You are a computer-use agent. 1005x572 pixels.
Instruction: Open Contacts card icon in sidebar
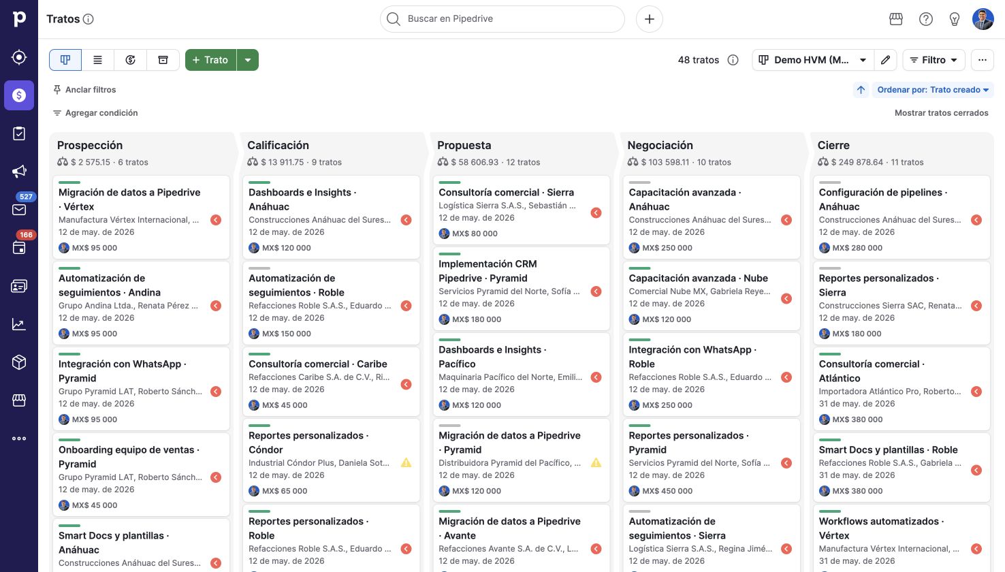pyautogui.click(x=19, y=286)
